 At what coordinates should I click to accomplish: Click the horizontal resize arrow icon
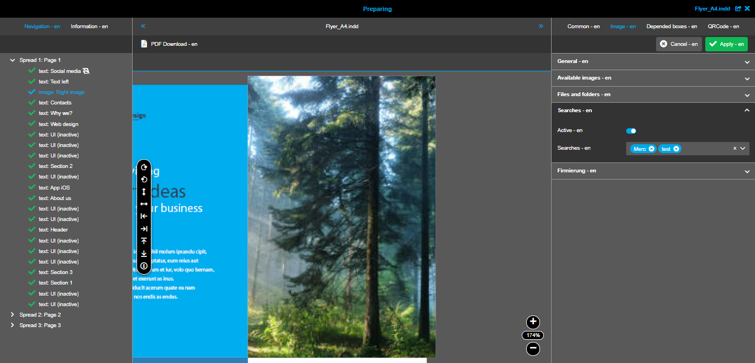(144, 204)
